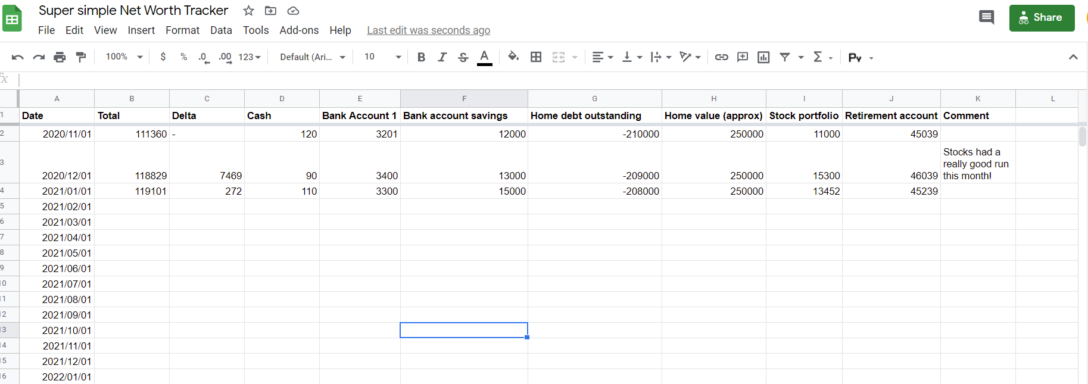
Task: Open Google Sheets home logo
Action: click(12, 18)
